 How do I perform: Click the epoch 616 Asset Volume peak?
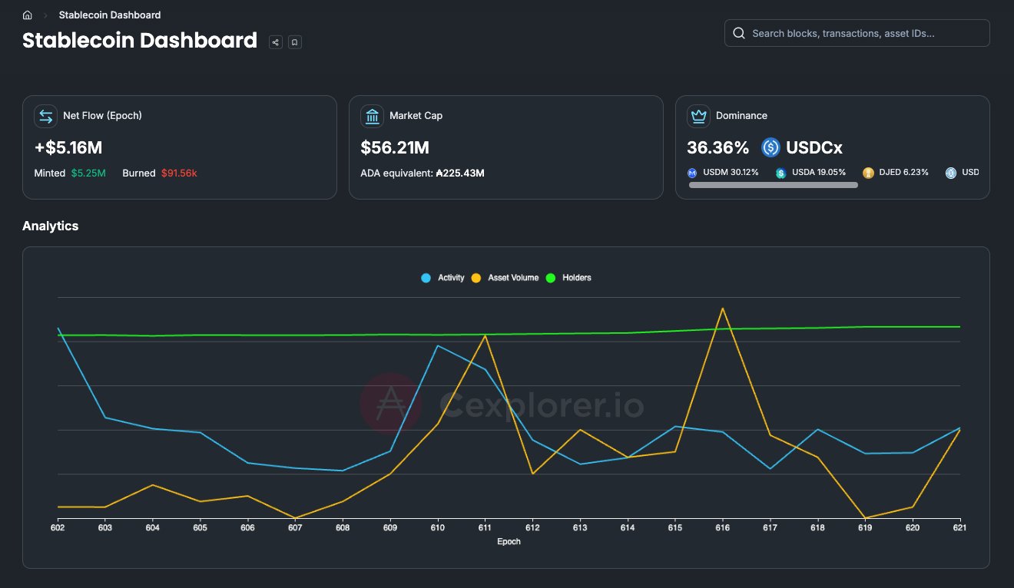point(722,309)
